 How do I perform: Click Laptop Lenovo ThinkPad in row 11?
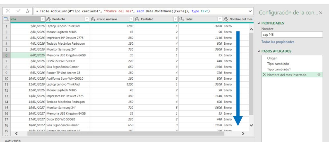[x=67, y=84]
